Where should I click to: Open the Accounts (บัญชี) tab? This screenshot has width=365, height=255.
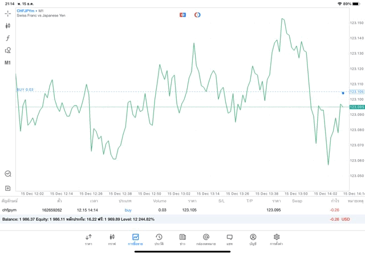pyautogui.click(x=253, y=240)
